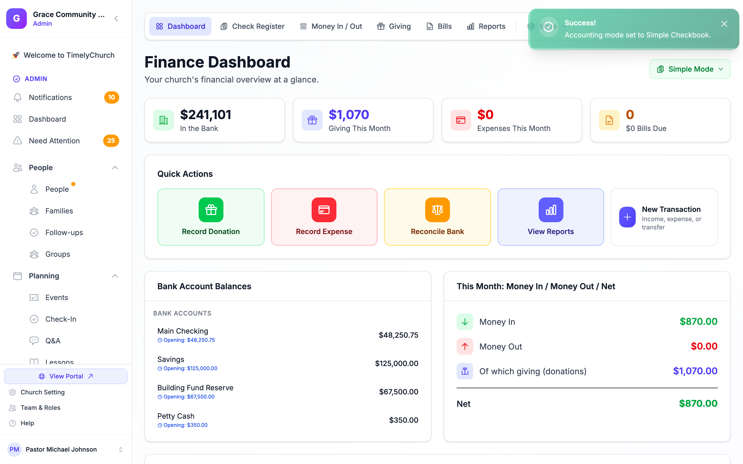Image resolution: width=743 pixels, height=464 pixels.
Task: Click the 10 notifications badge
Action: point(111,98)
